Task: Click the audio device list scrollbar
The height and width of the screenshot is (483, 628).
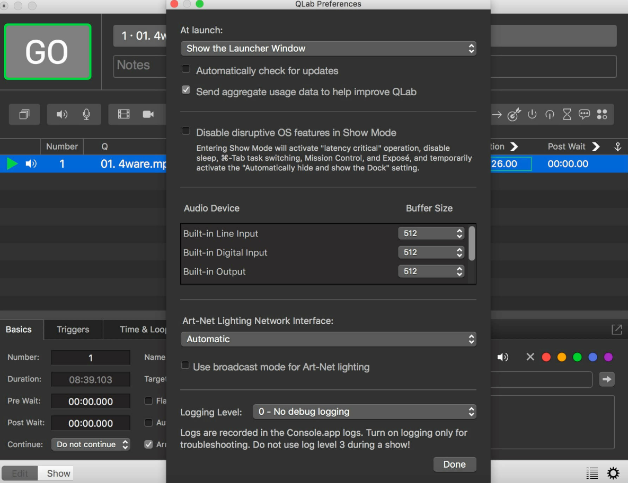Action: 472,243
